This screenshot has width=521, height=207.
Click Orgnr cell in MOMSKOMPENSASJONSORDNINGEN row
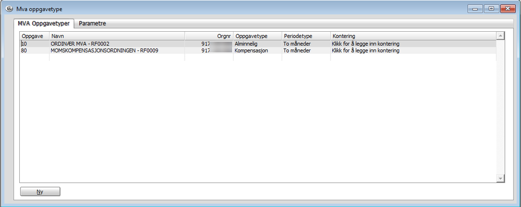pyautogui.click(x=209, y=50)
